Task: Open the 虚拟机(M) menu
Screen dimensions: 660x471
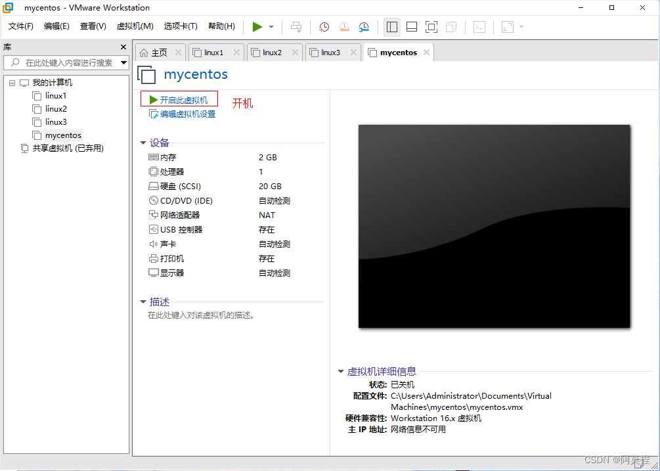Action: click(135, 26)
